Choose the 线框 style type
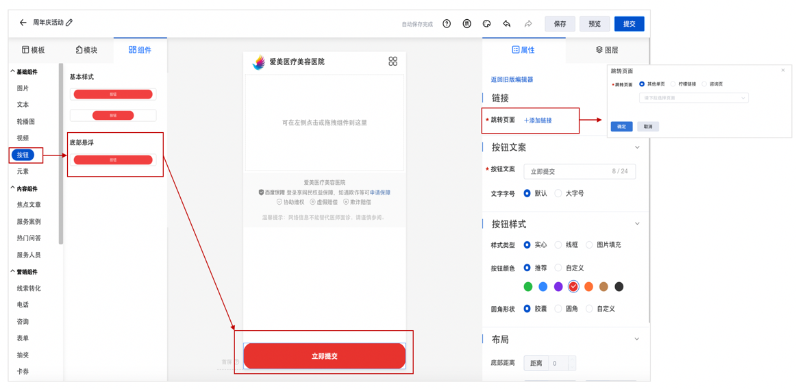 pyautogui.click(x=559, y=245)
